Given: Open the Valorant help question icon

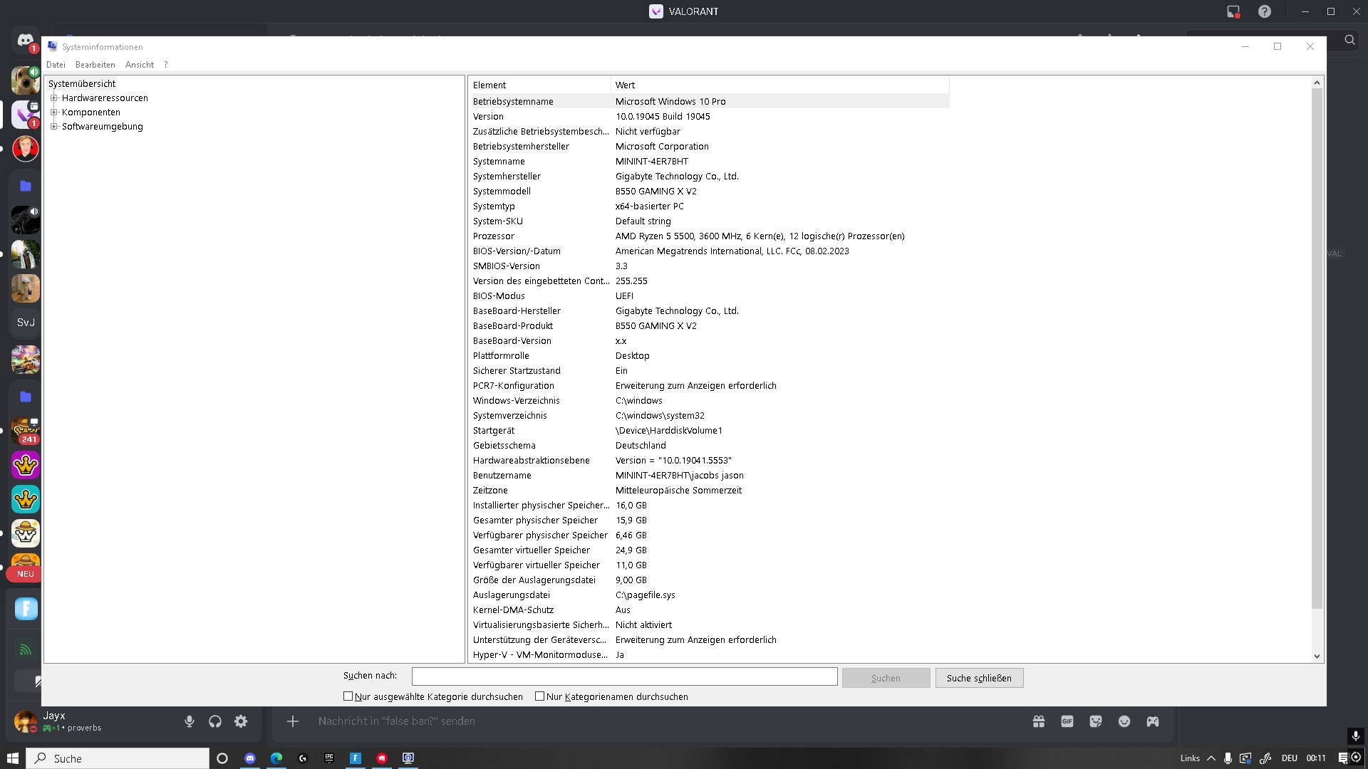Looking at the screenshot, I should [x=1265, y=11].
